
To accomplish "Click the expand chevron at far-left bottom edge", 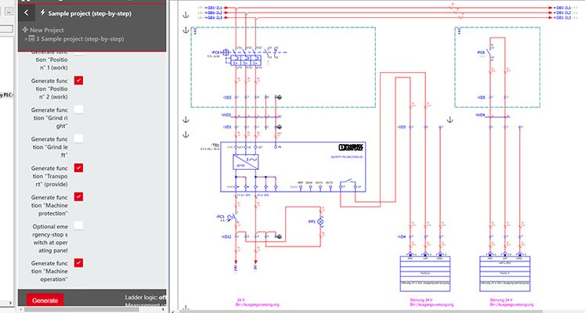I will pos(10,304).
